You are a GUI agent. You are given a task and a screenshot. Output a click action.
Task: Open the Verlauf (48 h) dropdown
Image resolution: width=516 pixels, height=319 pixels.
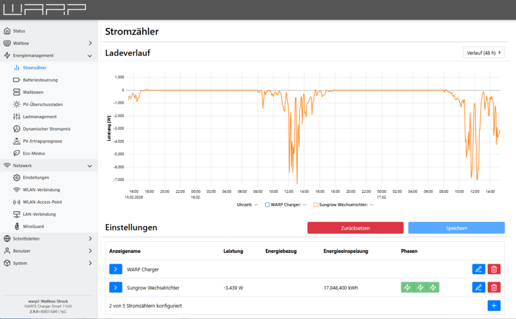483,52
